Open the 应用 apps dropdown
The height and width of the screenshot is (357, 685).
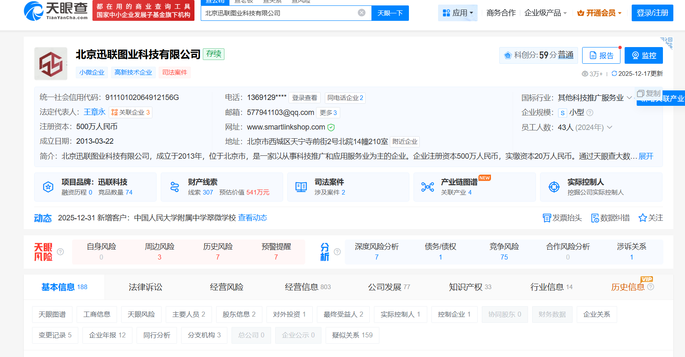(458, 13)
